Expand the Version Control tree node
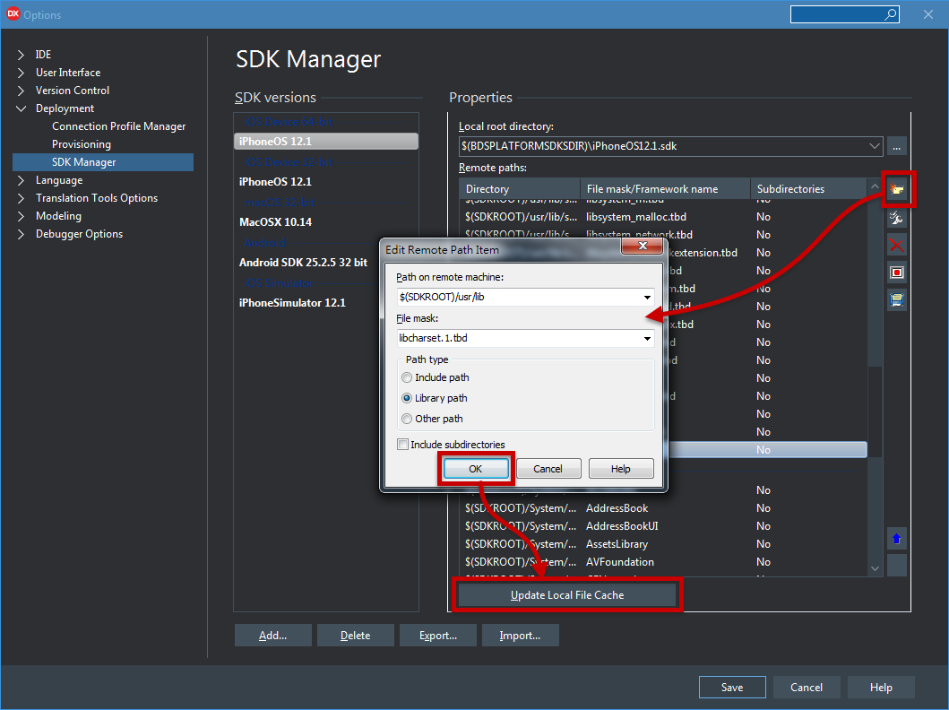 pyautogui.click(x=22, y=91)
